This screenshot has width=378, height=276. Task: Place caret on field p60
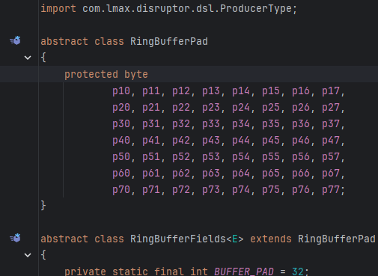121,174
